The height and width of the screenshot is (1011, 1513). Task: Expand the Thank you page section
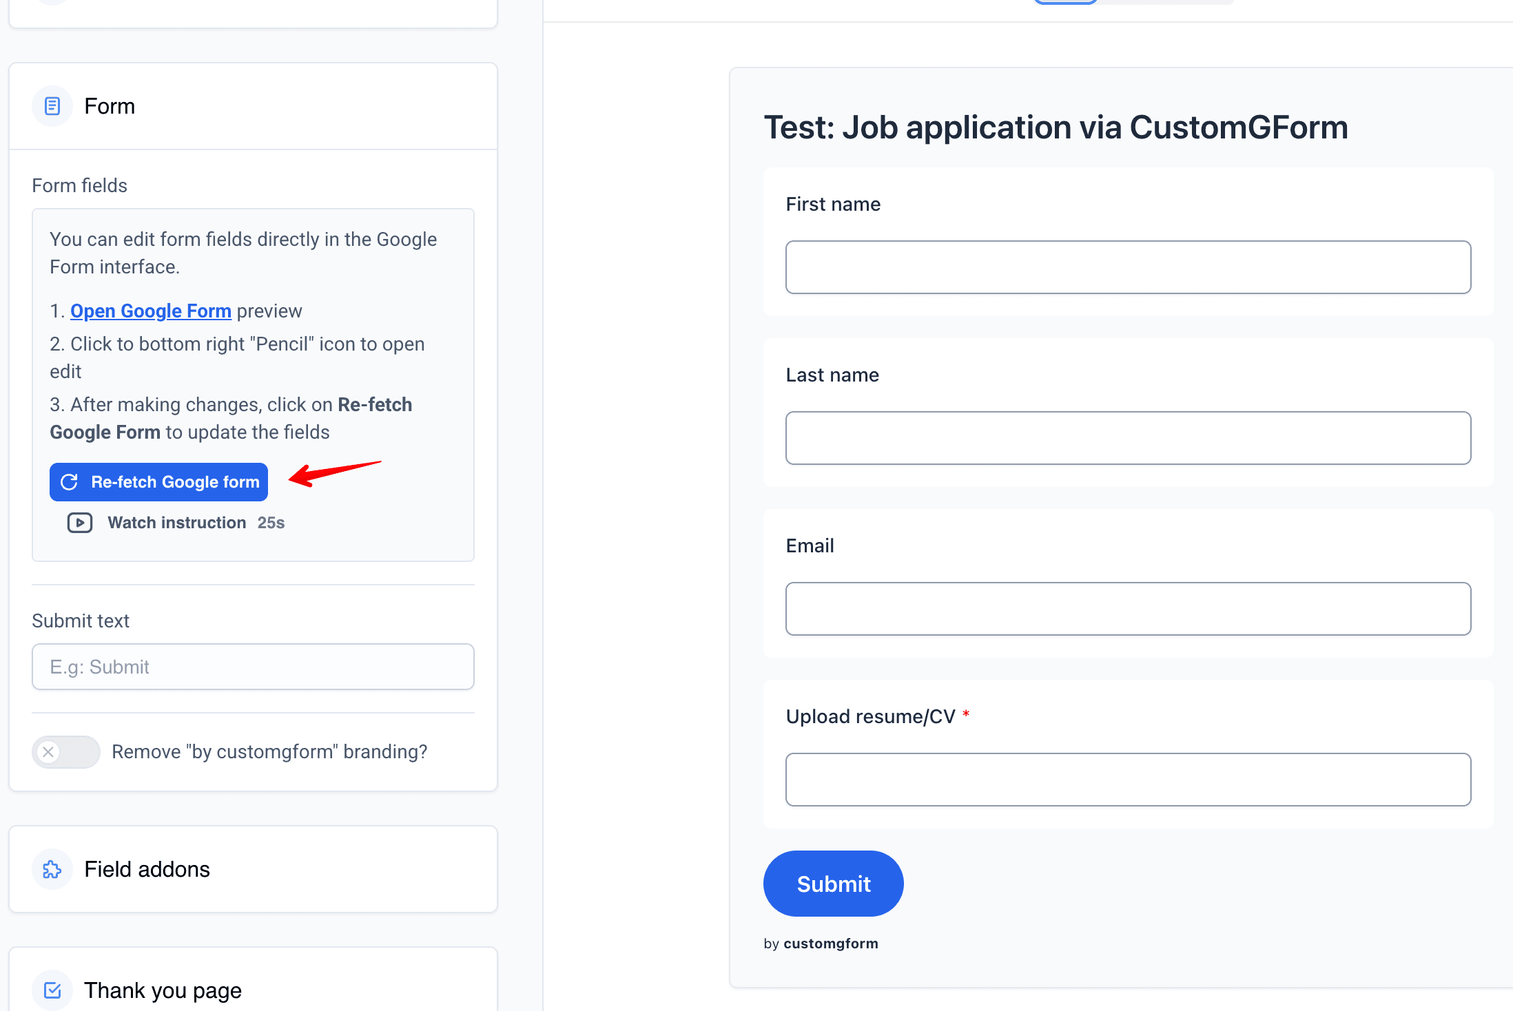253,990
